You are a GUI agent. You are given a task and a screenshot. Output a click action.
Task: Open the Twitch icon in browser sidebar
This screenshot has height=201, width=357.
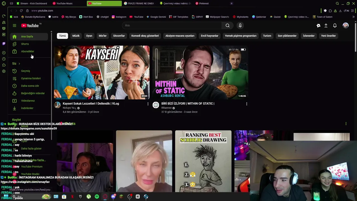[x=4, y=44]
